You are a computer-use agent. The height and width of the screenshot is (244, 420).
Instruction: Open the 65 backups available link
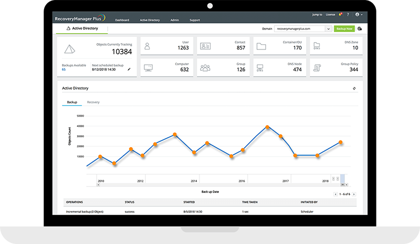click(64, 69)
